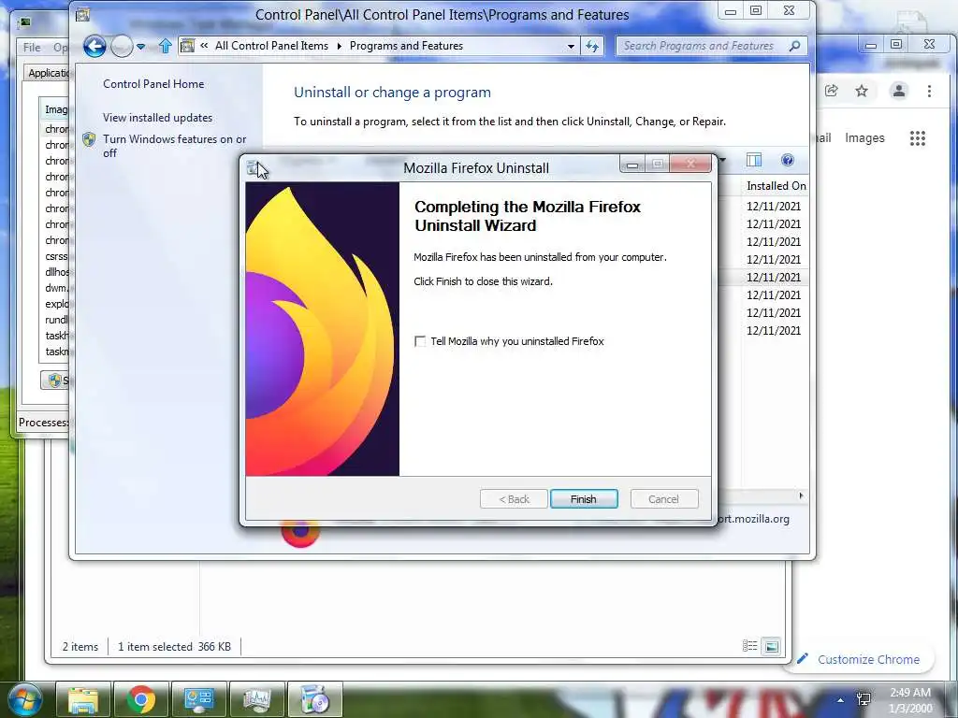Open Task Manager from the taskbar

256,699
